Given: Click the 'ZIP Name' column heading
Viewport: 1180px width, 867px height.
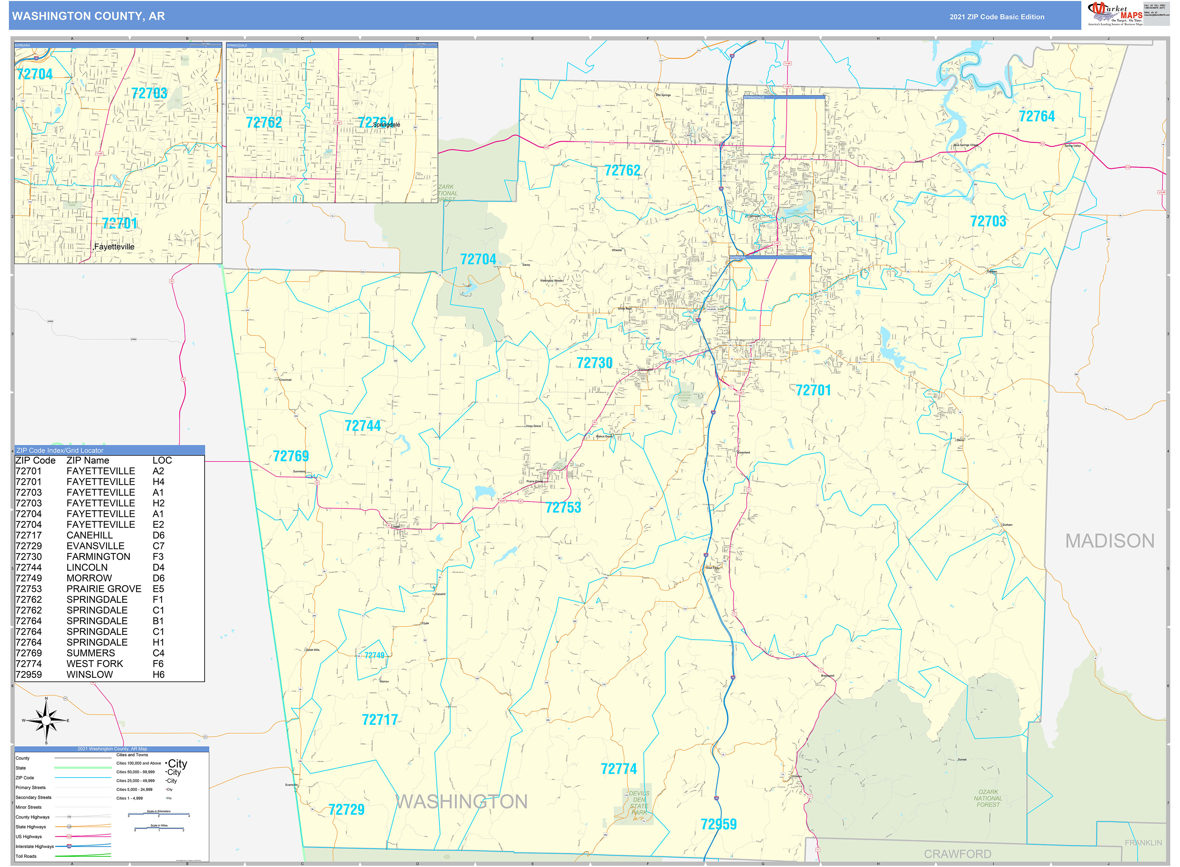Looking at the screenshot, I should pos(88,460).
